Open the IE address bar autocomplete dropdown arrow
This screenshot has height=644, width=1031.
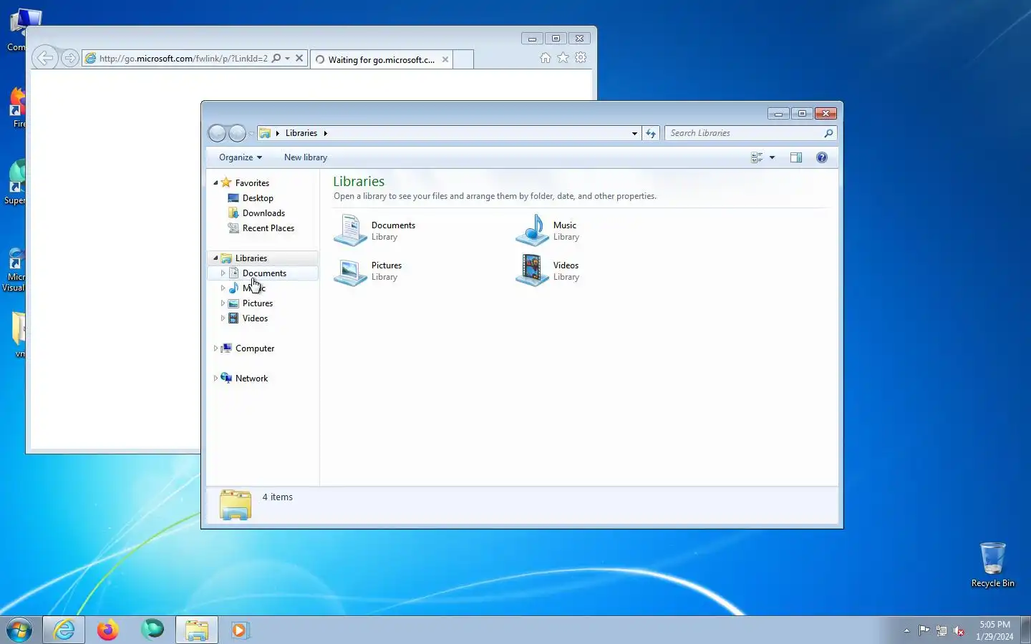[287, 59]
